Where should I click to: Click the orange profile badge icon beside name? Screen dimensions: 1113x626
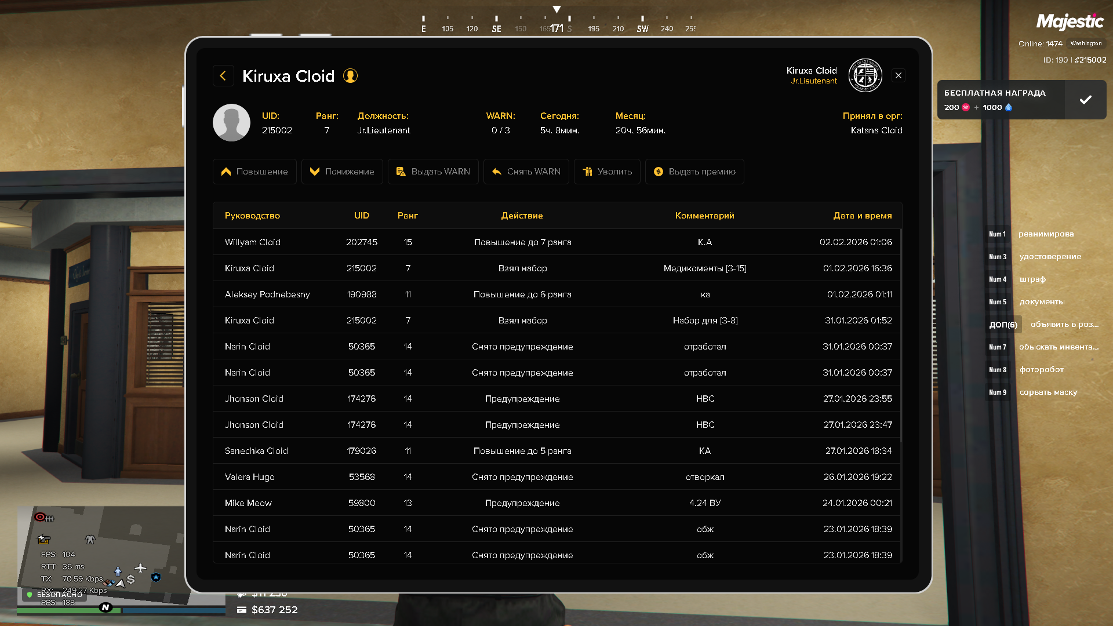[x=350, y=76]
